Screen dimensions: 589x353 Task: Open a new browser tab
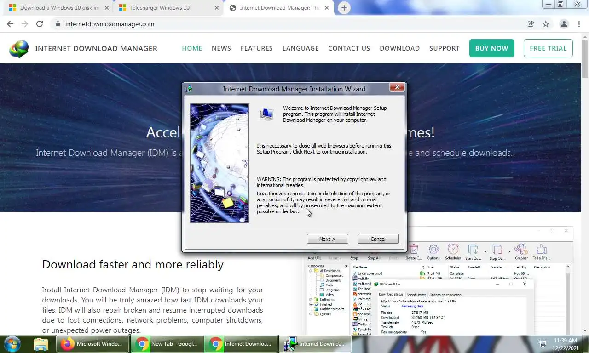(x=344, y=8)
